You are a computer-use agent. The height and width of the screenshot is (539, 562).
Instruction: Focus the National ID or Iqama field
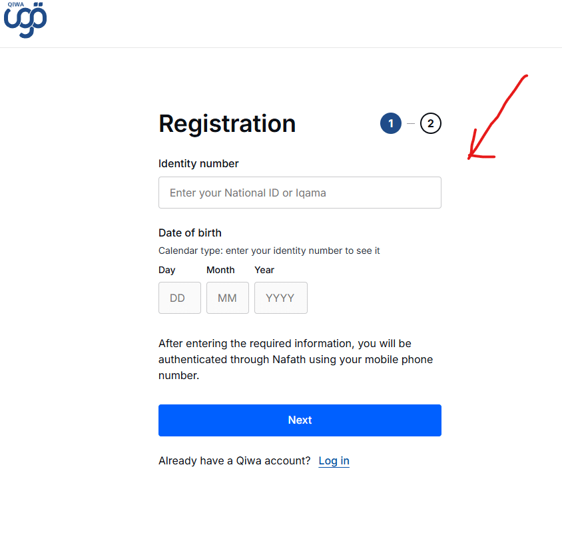click(300, 193)
